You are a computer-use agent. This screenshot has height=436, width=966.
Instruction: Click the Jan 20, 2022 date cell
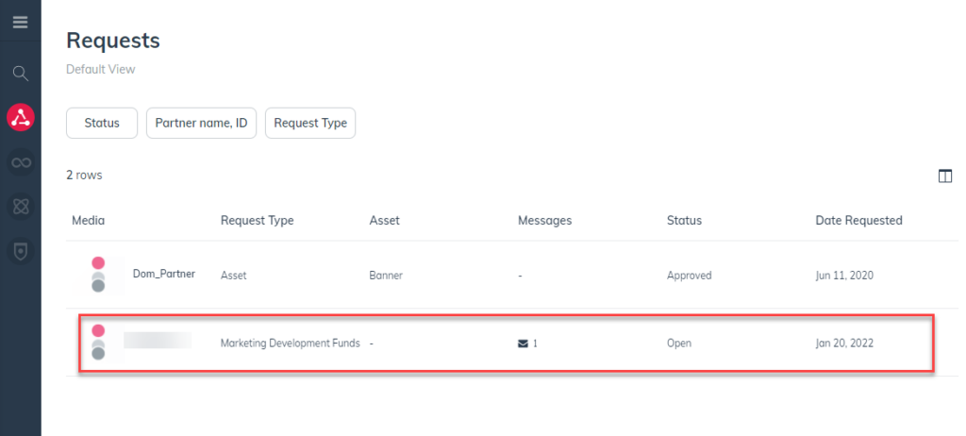pos(844,344)
